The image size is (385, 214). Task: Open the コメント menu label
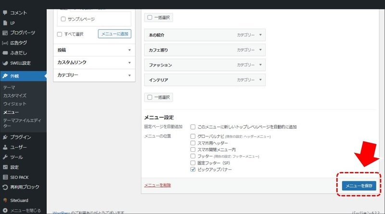pos(18,13)
